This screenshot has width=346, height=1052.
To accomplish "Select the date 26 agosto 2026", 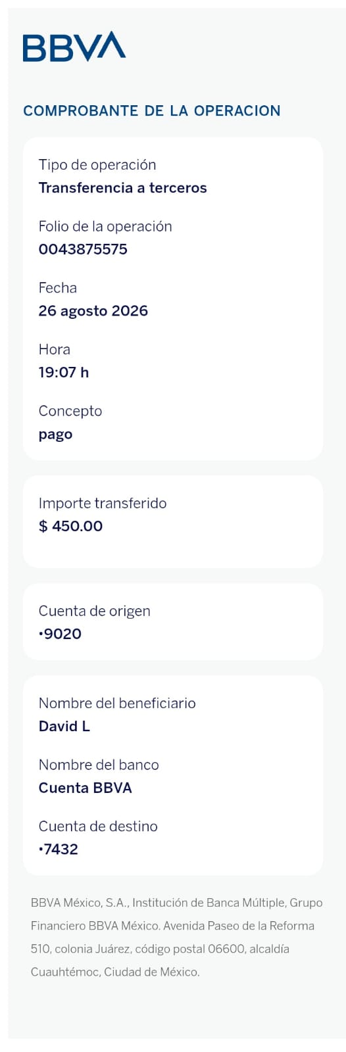I will (93, 311).
